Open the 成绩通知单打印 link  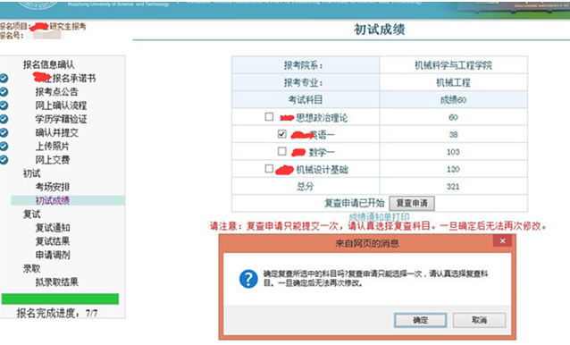[x=379, y=216]
